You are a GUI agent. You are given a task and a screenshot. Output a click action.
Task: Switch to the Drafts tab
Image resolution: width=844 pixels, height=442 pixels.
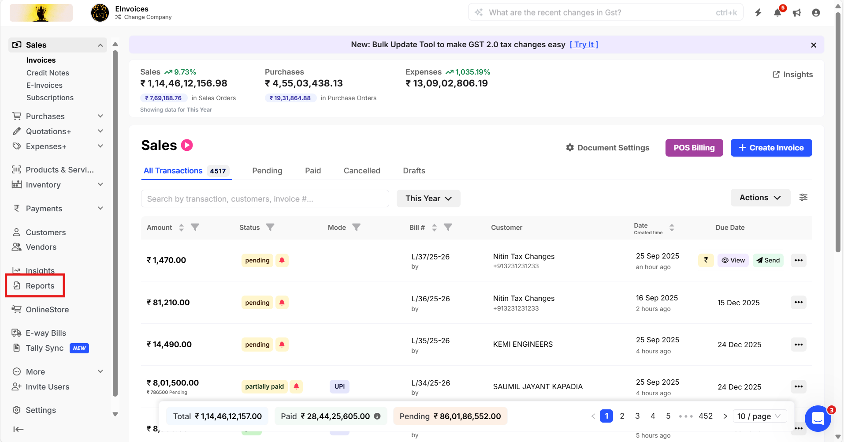point(414,171)
